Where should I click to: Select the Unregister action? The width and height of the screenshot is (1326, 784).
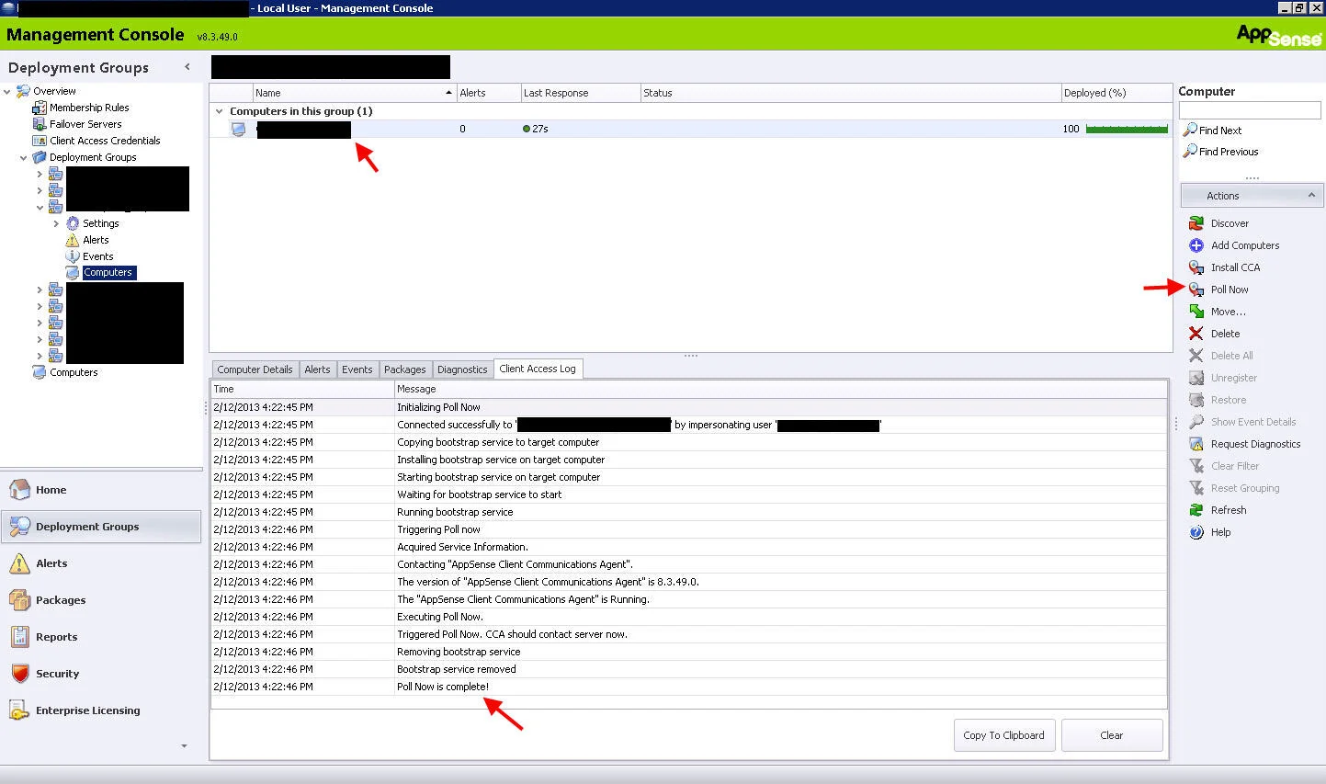1233,378
